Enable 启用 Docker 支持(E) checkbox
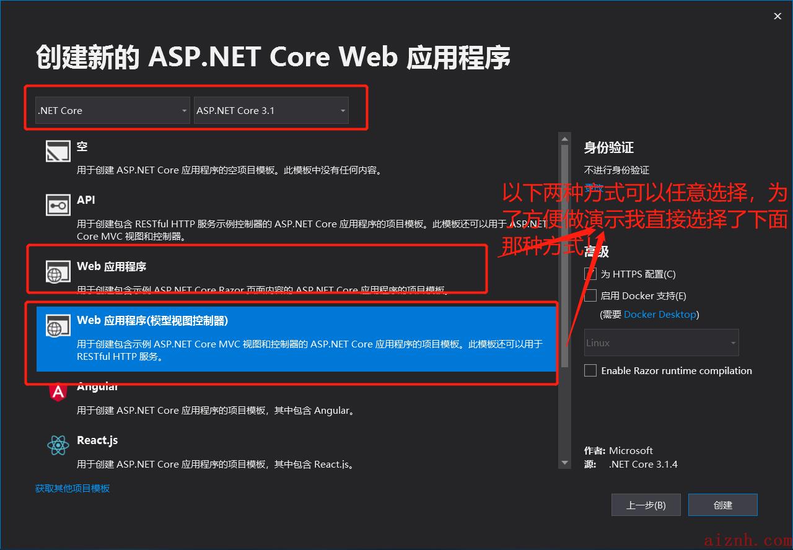 point(590,295)
